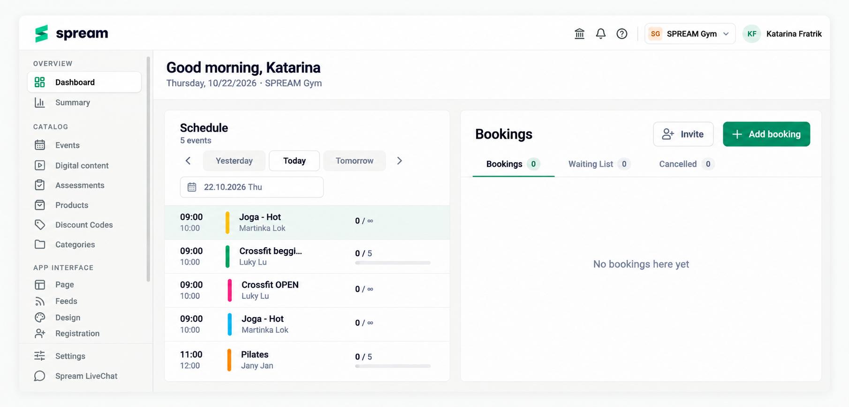Click the Page layout icon

(x=40, y=285)
